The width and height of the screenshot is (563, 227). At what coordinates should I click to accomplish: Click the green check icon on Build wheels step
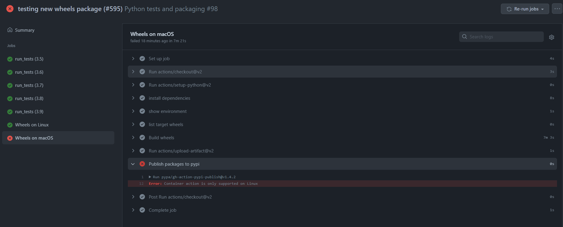click(142, 137)
